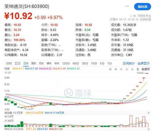The image size is (155, 131).
Task: Click the +9.97% change percentage
Action: 55,18
